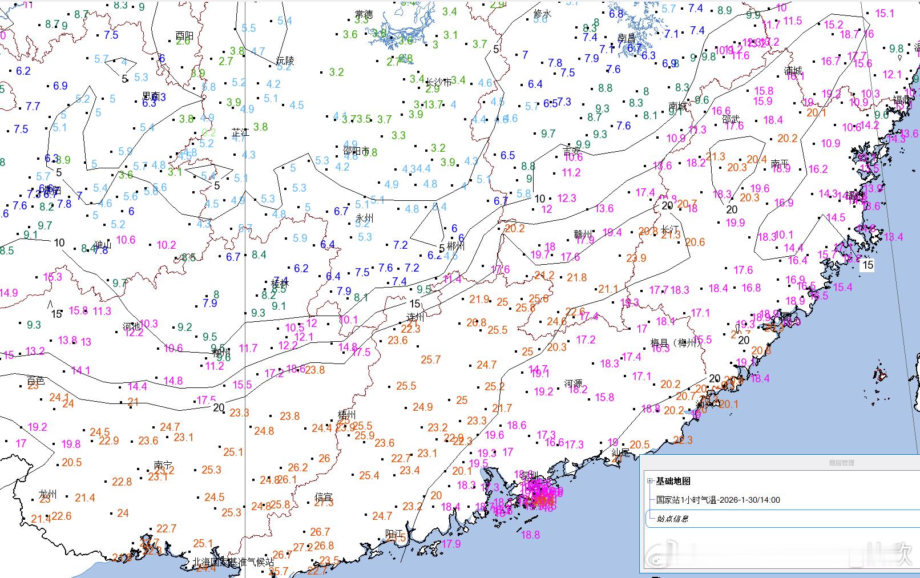
Task: Click the 思南 station label
Action: (x=151, y=96)
